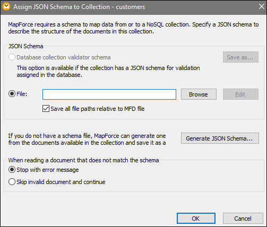Image resolution: width=267 pixels, height=227 pixels.
Task: Select the File radio button circle
Action: tap(12, 94)
